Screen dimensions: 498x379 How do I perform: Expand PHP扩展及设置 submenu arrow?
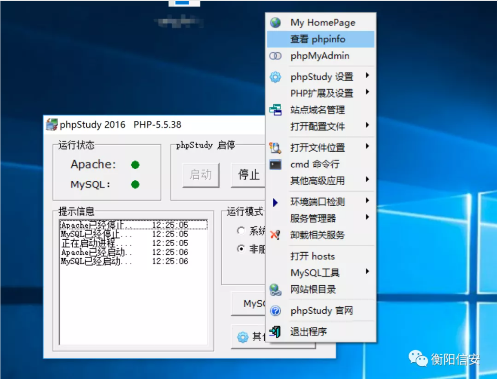pos(367,92)
